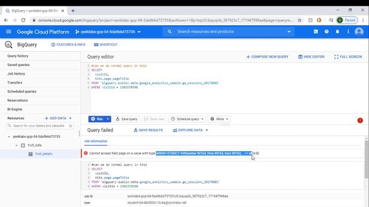The width and height of the screenshot is (369, 207).
Task: Click the browser address bar URL
Action: [165, 20]
